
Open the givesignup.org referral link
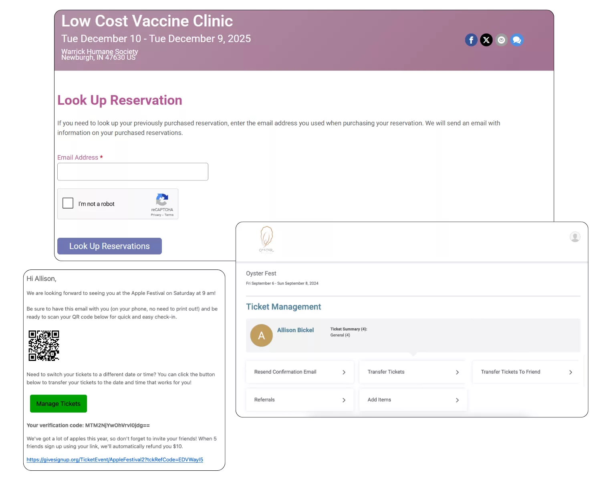[115, 460]
